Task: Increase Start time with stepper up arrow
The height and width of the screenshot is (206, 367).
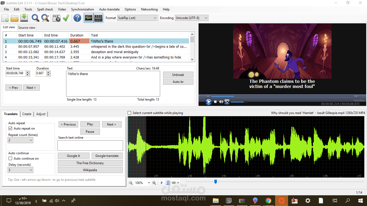Action: [x=28, y=72]
